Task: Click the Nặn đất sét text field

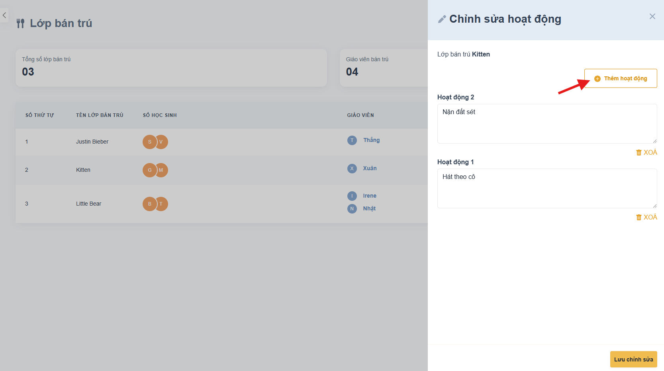Action: (546, 123)
